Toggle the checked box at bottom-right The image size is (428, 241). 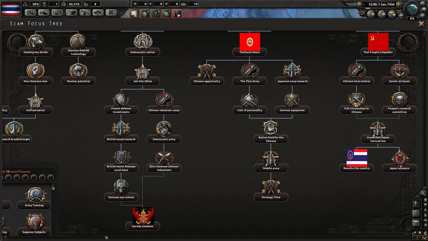pos(425,238)
